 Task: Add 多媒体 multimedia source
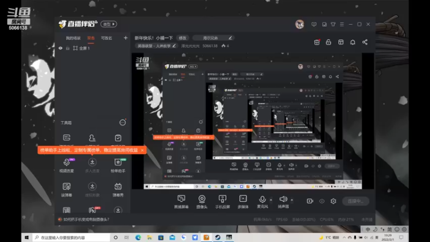coord(243,202)
